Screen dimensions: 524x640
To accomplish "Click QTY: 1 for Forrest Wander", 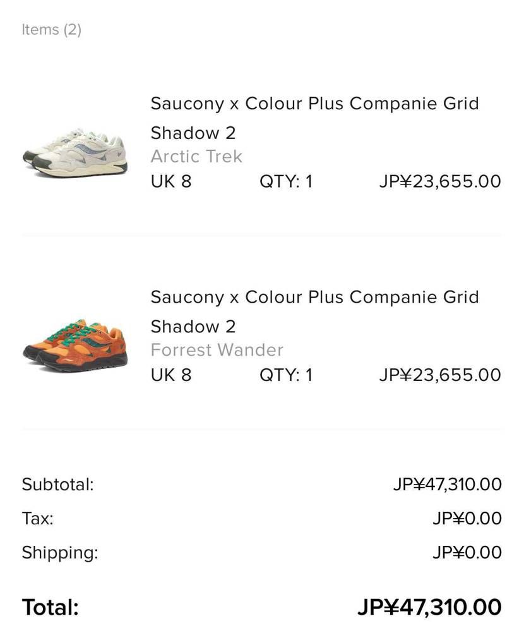I will [x=285, y=375].
